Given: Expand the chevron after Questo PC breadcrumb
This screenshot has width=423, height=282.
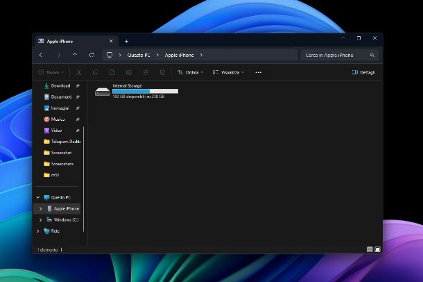Looking at the screenshot, I should coord(157,55).
